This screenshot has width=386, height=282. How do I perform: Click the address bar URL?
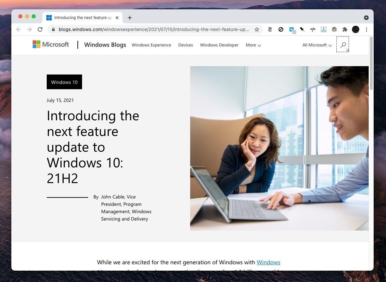154,30
